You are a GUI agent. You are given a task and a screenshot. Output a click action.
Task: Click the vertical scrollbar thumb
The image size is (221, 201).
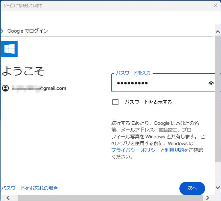(218, 99)
